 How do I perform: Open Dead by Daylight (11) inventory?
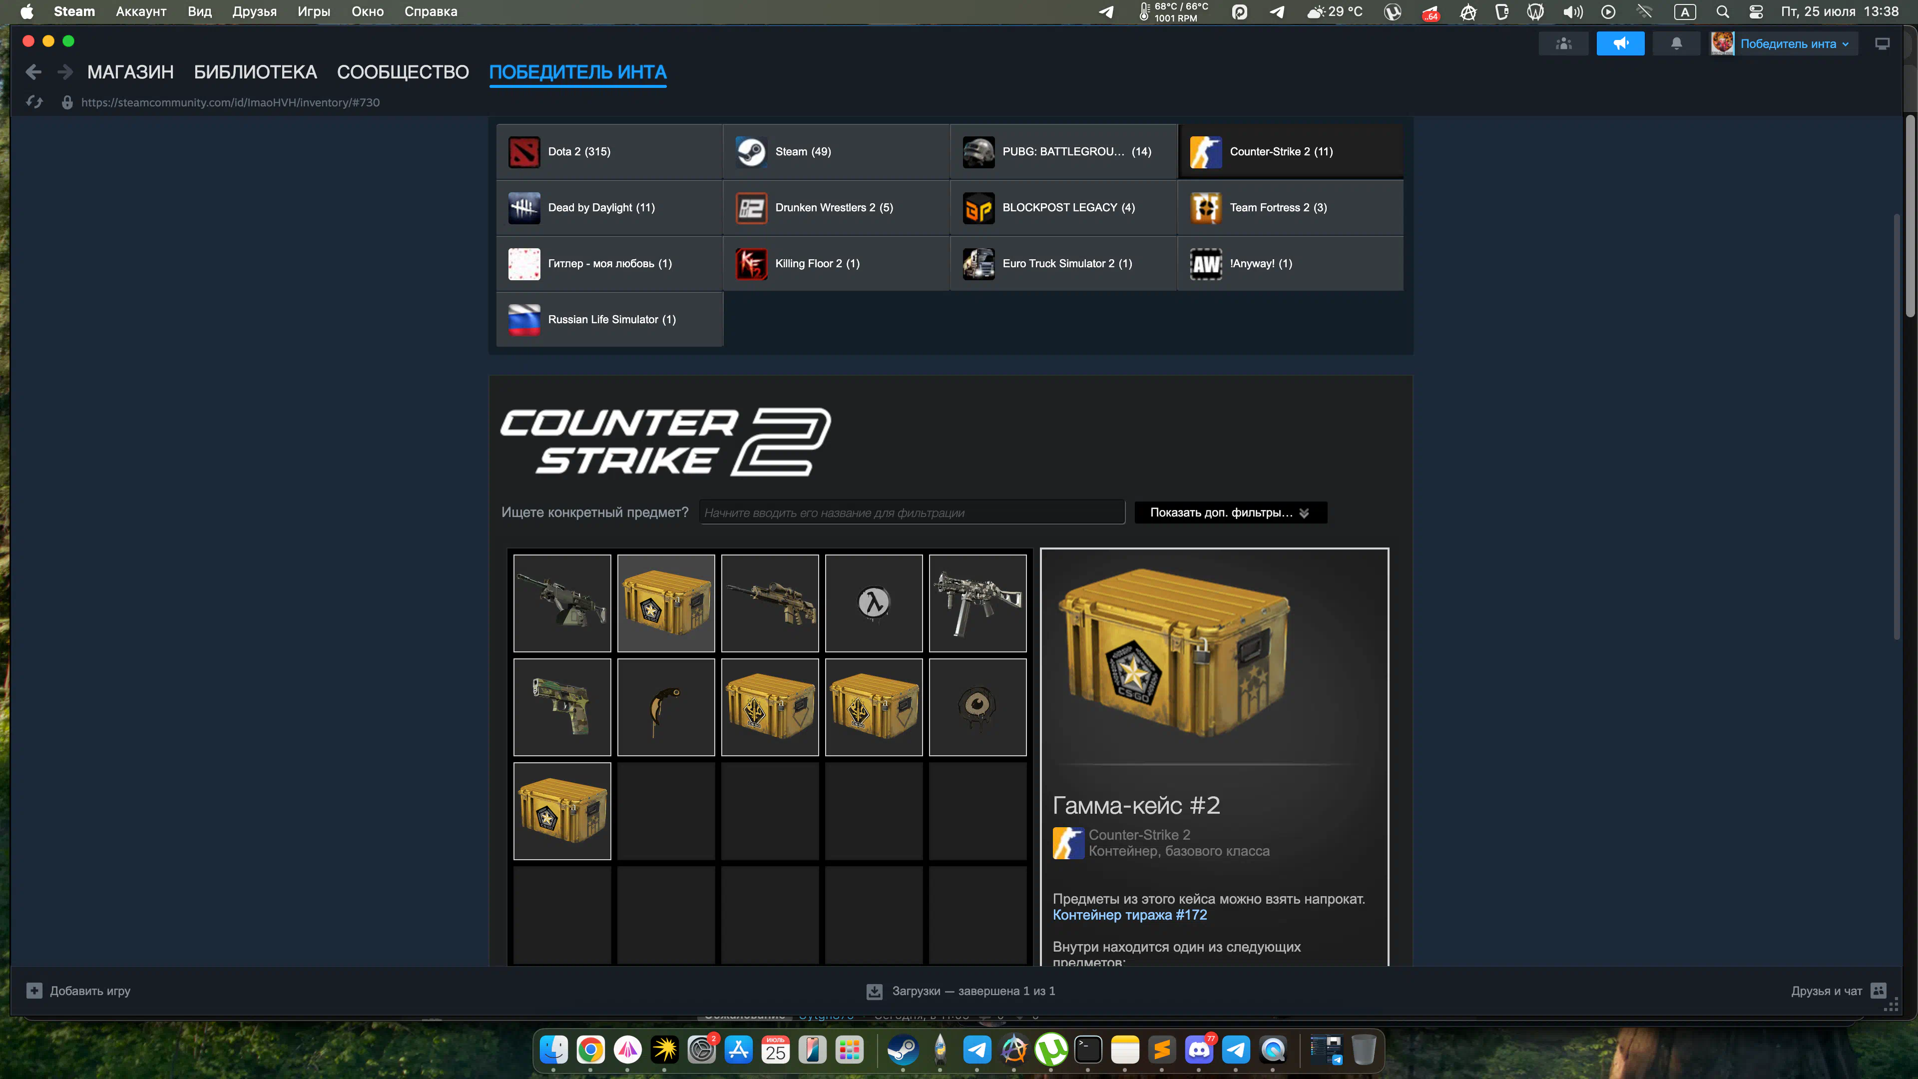[x=609, y=208]
